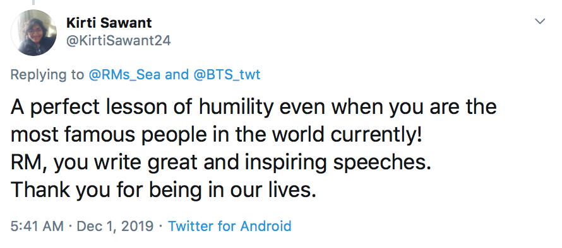Click the Twitter for Android source link
Viewport: 562px width, 248px height.
(229, 226)
